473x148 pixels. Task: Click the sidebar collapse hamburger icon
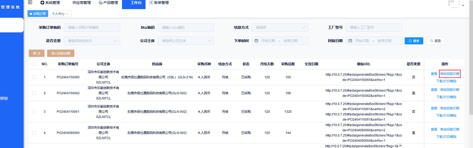click(x=30, y=3)
